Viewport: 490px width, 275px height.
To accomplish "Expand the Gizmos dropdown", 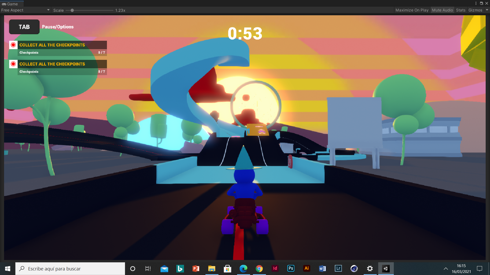I will coord(477,10).
